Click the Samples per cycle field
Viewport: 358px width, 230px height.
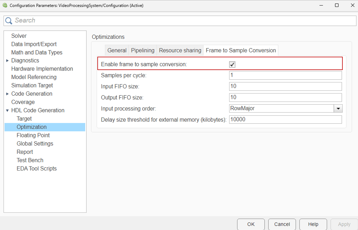coord(285,76)
